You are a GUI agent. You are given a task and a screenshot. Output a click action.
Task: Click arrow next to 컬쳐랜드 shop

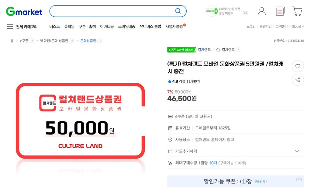pyautogui.click(x=238, y=50)
